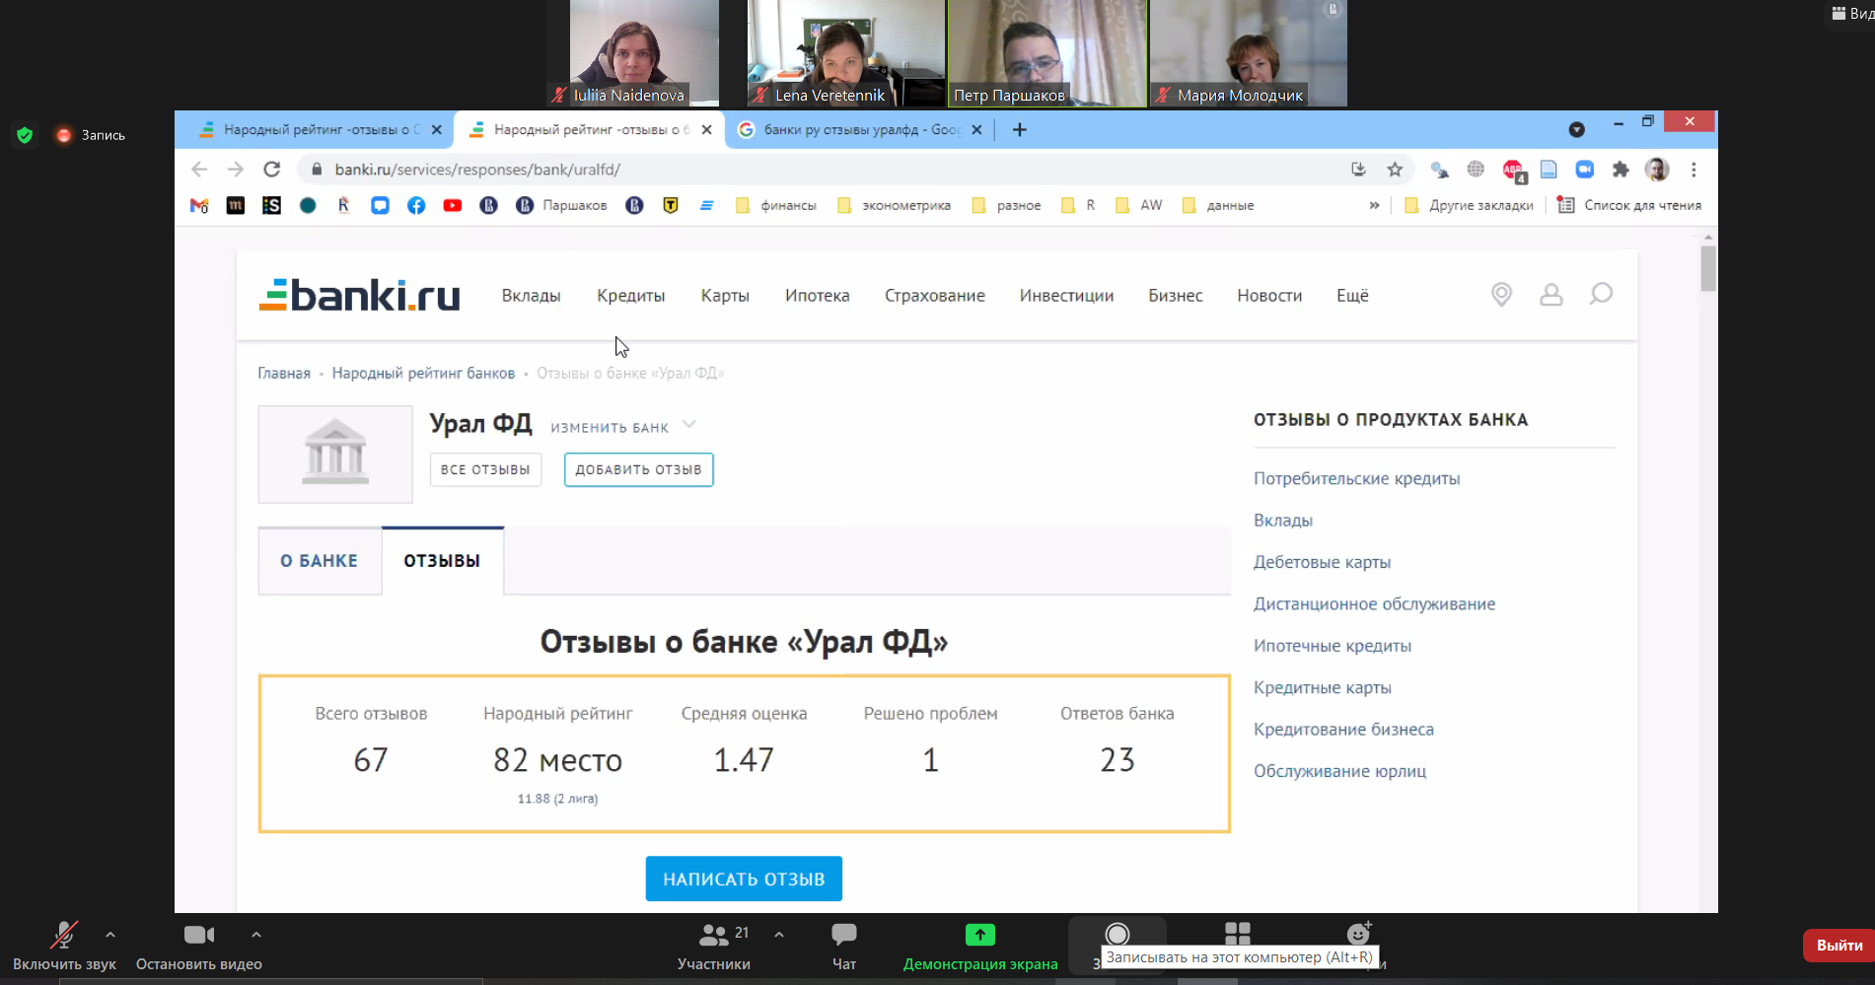Install page as app via address bar icon
Image resolution: width=1875 pixels, height=985 pixels.
coord(1358,170)
